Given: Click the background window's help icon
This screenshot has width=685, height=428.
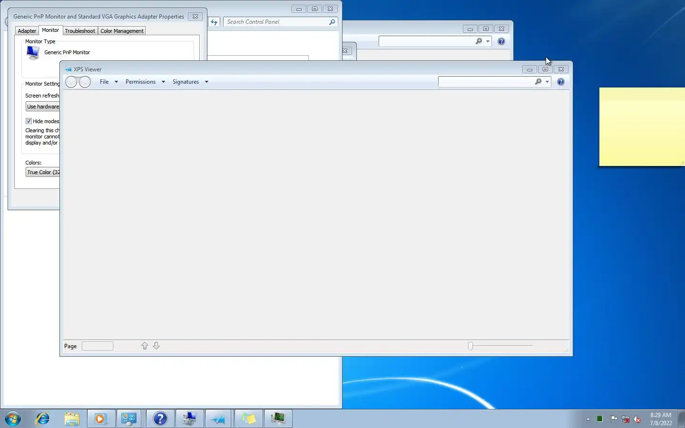Looking at the screenshot, I should point(501,41).
